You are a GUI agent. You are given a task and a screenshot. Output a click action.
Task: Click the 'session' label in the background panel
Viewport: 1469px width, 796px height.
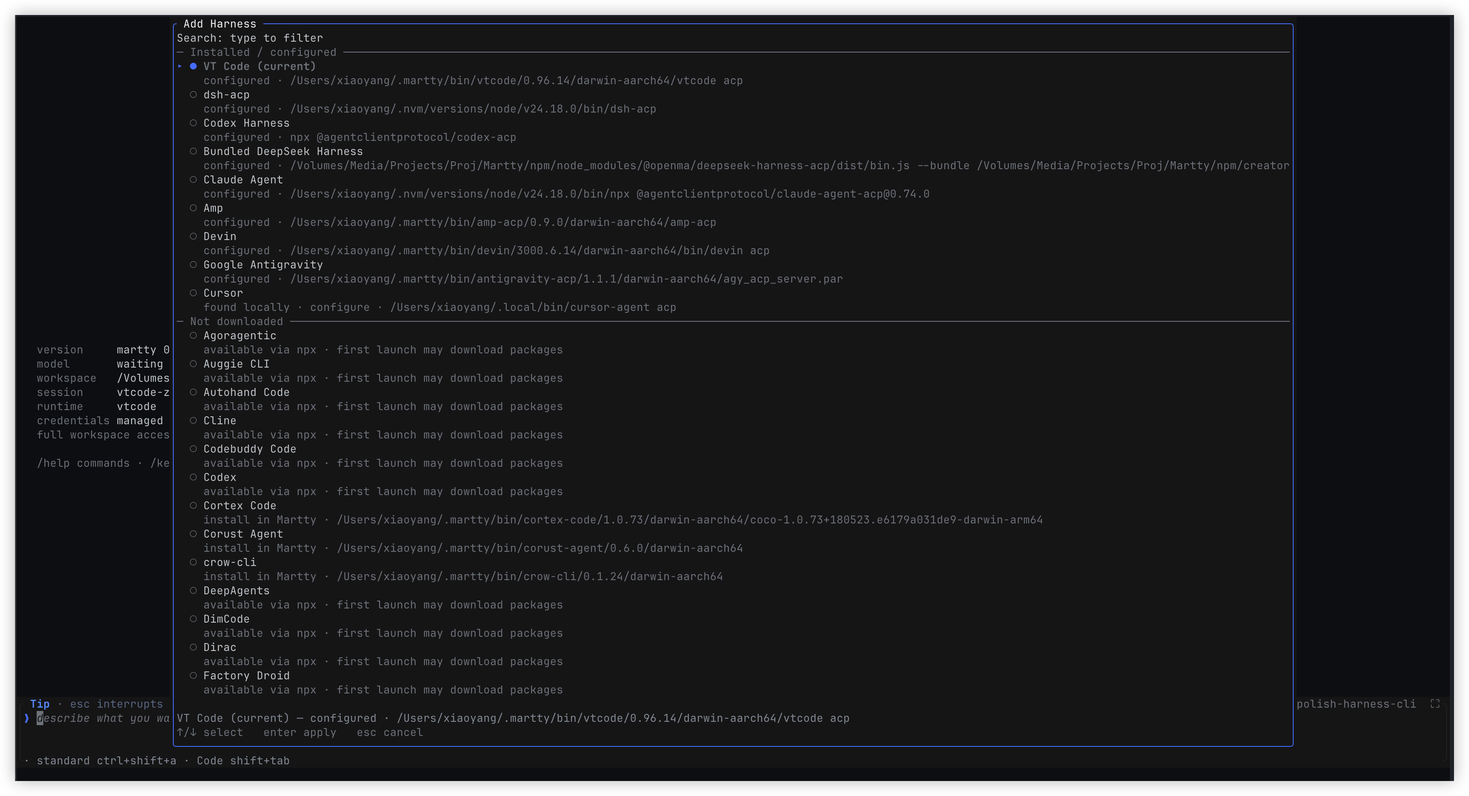click(x=60, y=393)
